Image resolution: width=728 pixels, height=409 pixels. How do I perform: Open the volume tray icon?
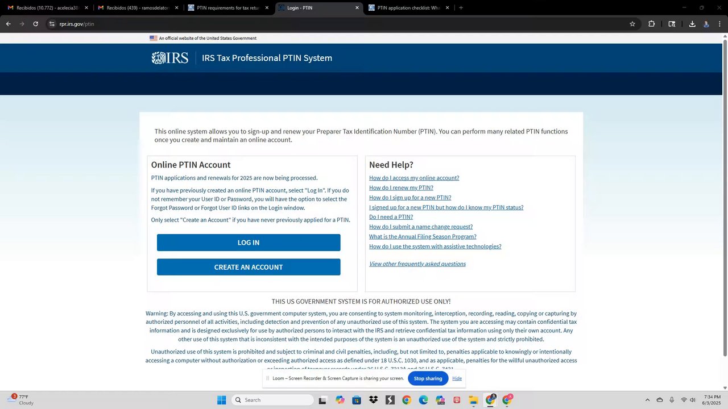pos(693,400)
